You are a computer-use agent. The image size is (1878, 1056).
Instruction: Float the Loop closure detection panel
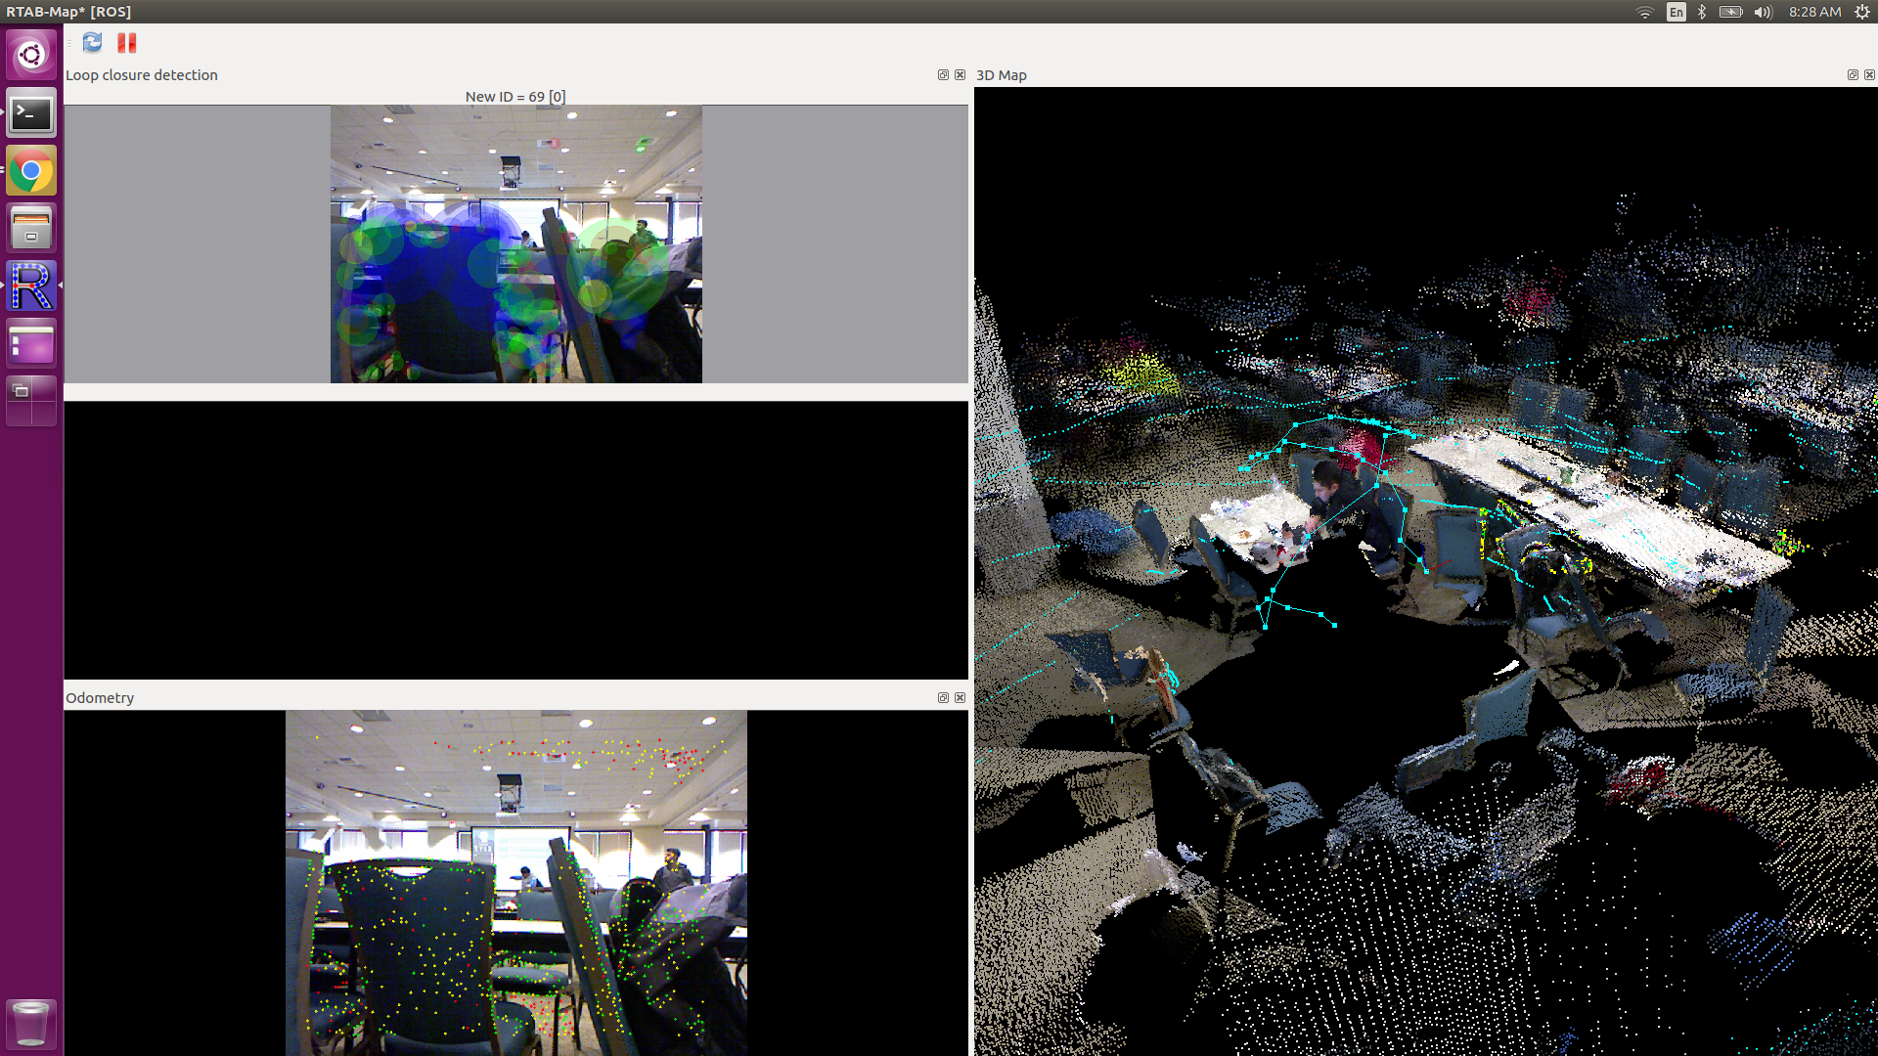(x=943, y=75)
